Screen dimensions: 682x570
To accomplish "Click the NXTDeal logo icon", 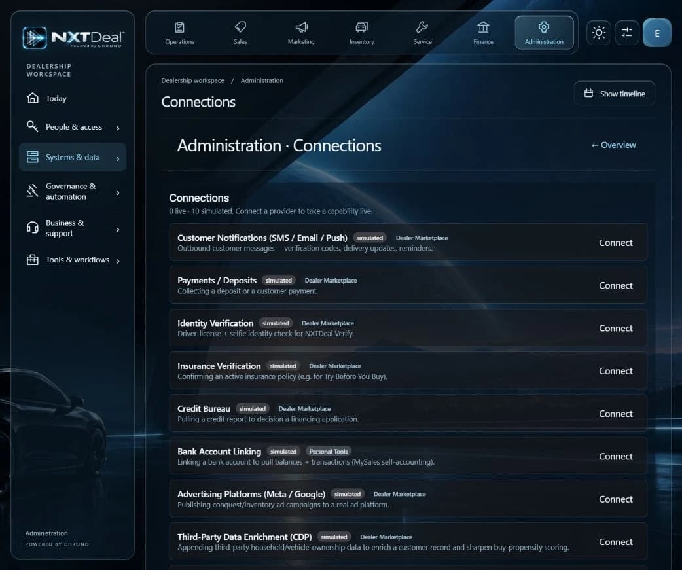I will click(35, 38).
